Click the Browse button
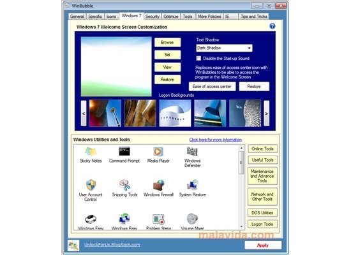 tap(167, 42)
